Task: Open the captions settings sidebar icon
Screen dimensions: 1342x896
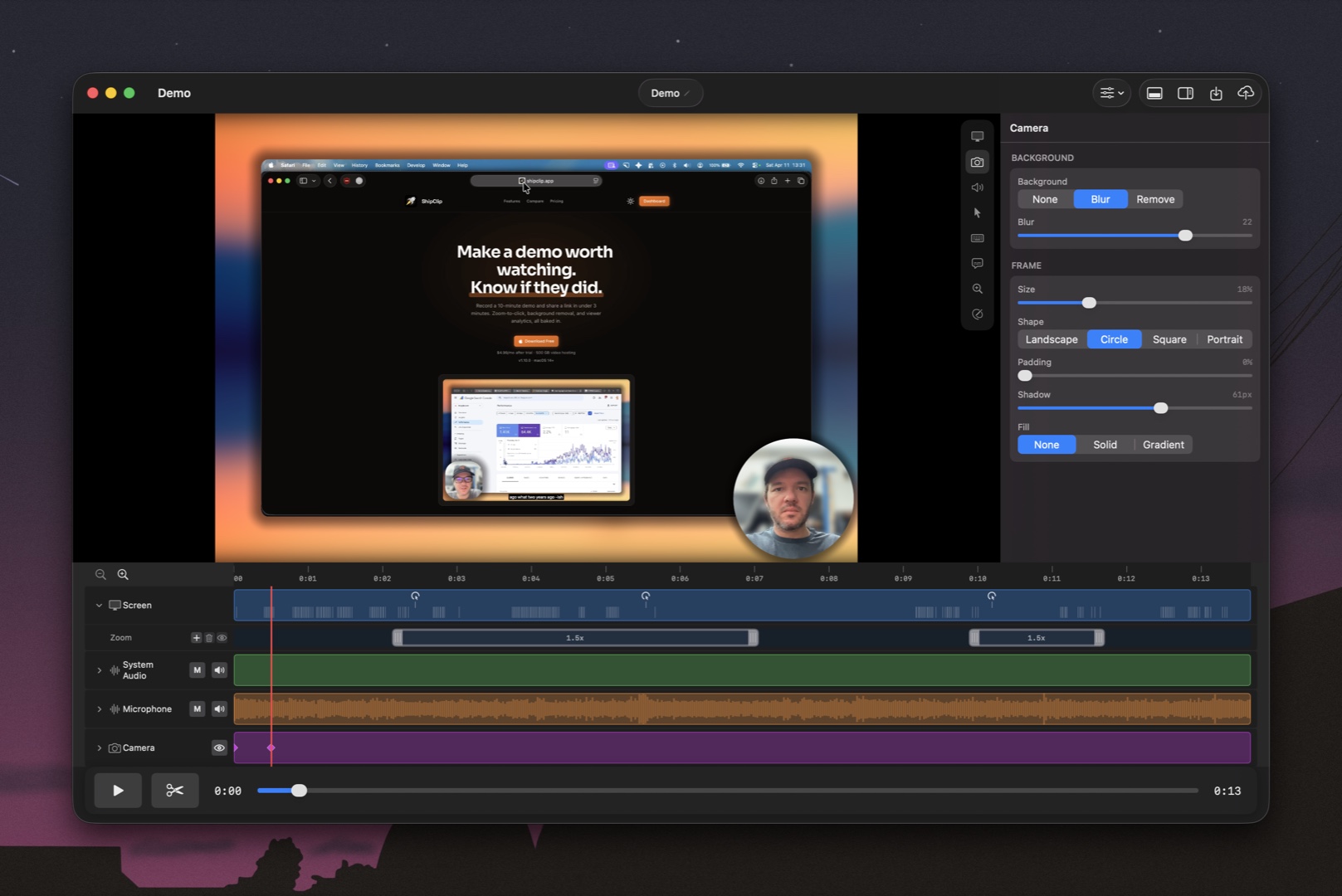Action: 977,264
